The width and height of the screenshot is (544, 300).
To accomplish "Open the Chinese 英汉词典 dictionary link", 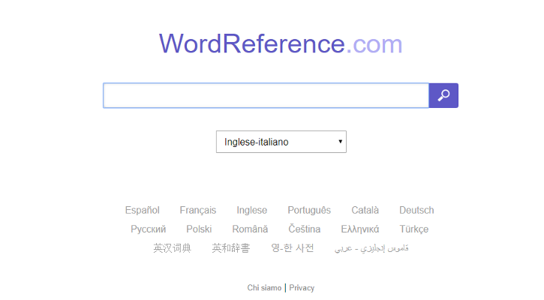I will [173, 248].
